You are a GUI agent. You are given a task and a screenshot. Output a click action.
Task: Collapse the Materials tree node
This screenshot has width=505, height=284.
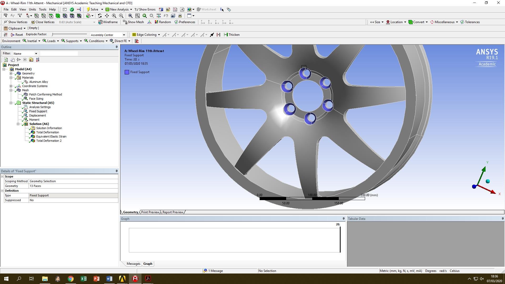click(11, 78)
